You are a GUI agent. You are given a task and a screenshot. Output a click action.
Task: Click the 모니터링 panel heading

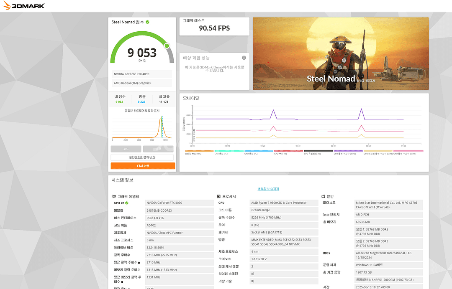191,98
